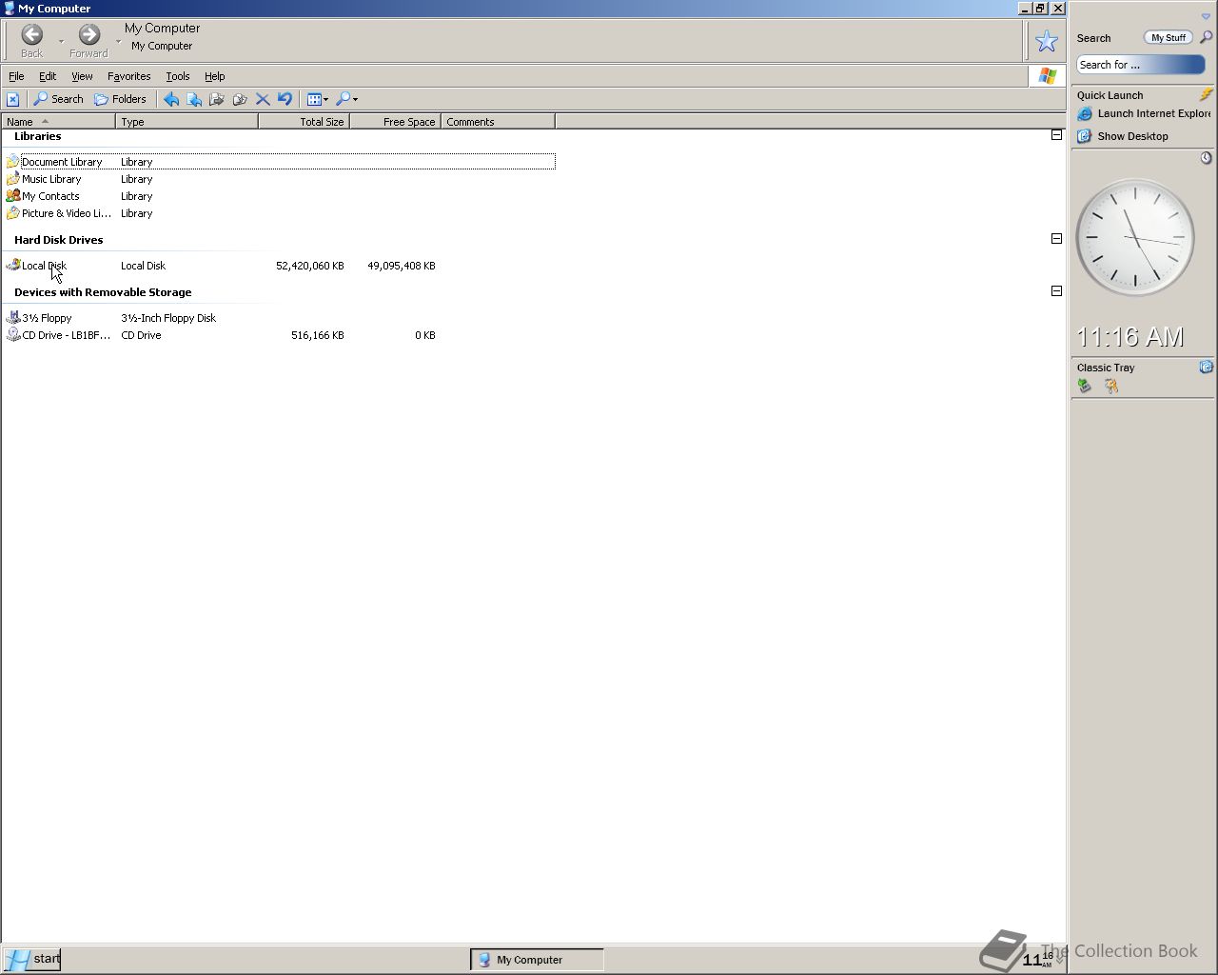
Task: Click the Back navigation button
Action: (31, 40)
